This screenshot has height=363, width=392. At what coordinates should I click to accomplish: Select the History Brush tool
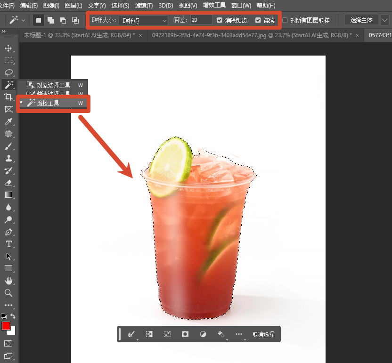point(8,171)
